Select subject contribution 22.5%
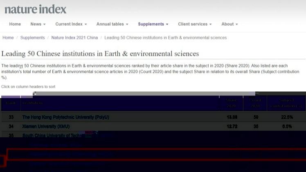The height and width of the screenshot is (172, 306). [x=287, y=117]
